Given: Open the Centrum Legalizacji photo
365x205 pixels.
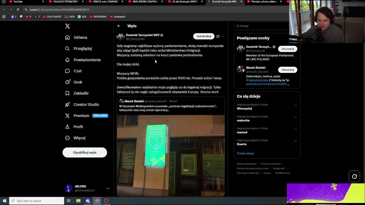Looking at the screenshot, I should 171,155.
